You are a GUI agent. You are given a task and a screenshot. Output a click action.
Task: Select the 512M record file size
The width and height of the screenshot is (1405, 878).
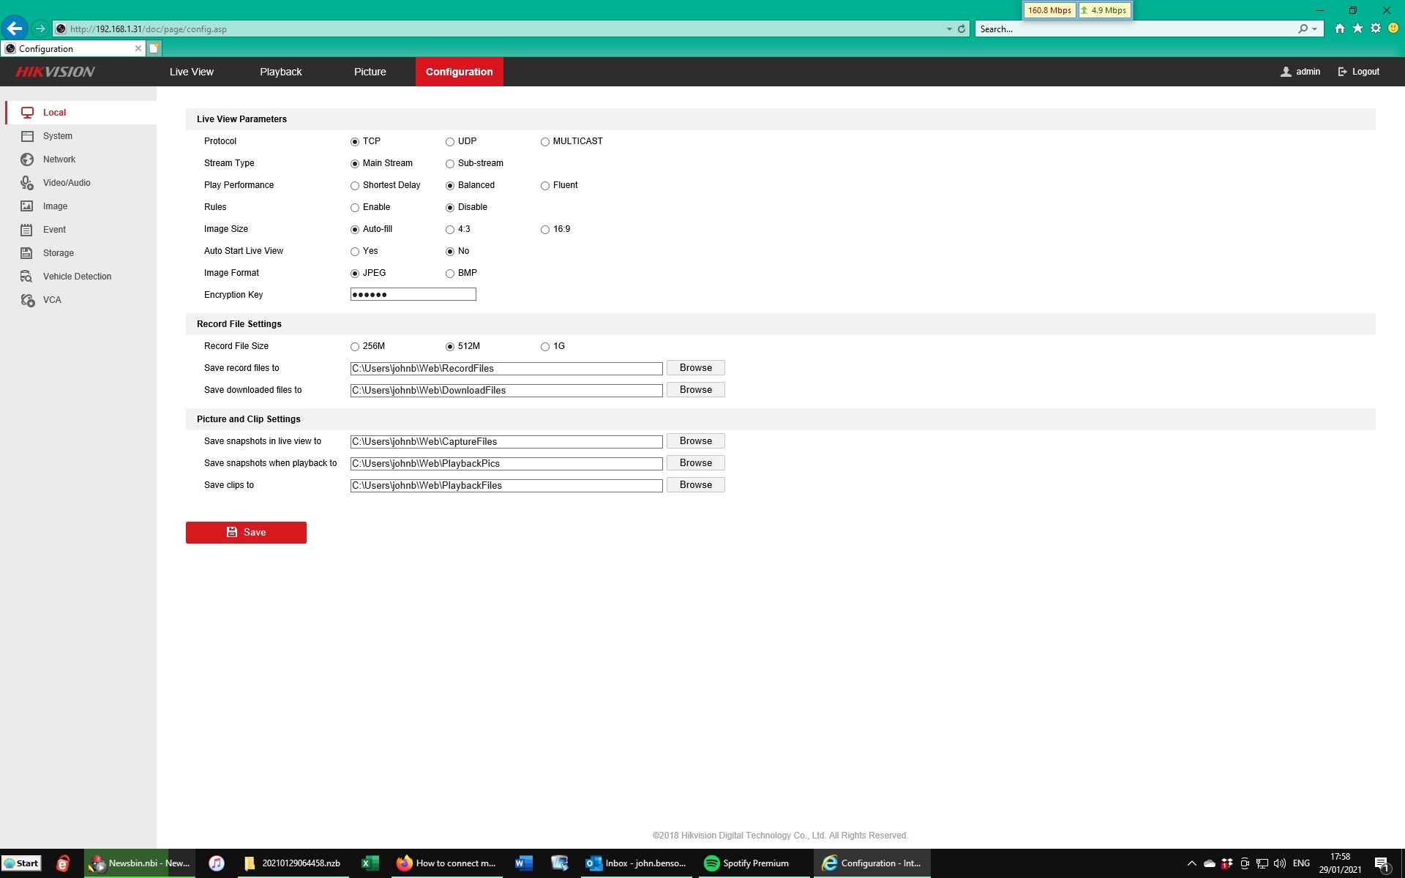[x=449, y=346]
